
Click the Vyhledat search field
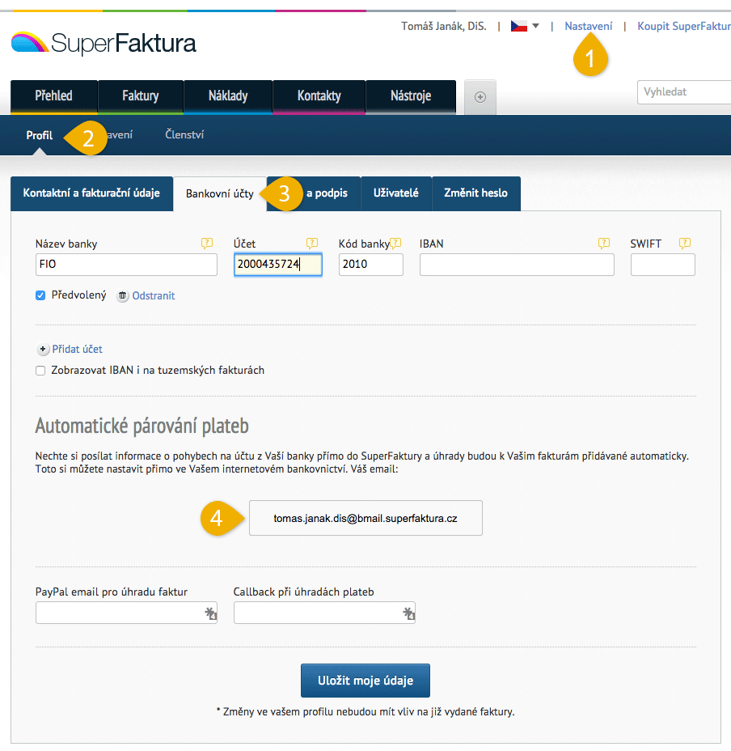[x=684, y=92]
